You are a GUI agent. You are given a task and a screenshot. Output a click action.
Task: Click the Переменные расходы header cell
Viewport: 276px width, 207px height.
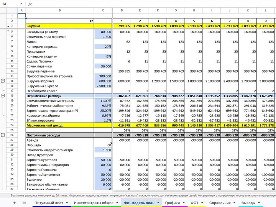(60, 96)
